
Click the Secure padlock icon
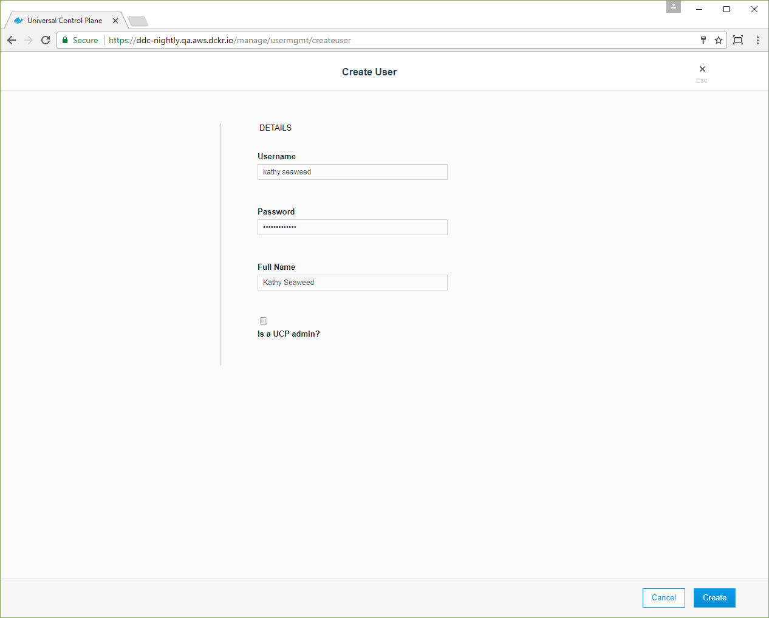(65, 40)
